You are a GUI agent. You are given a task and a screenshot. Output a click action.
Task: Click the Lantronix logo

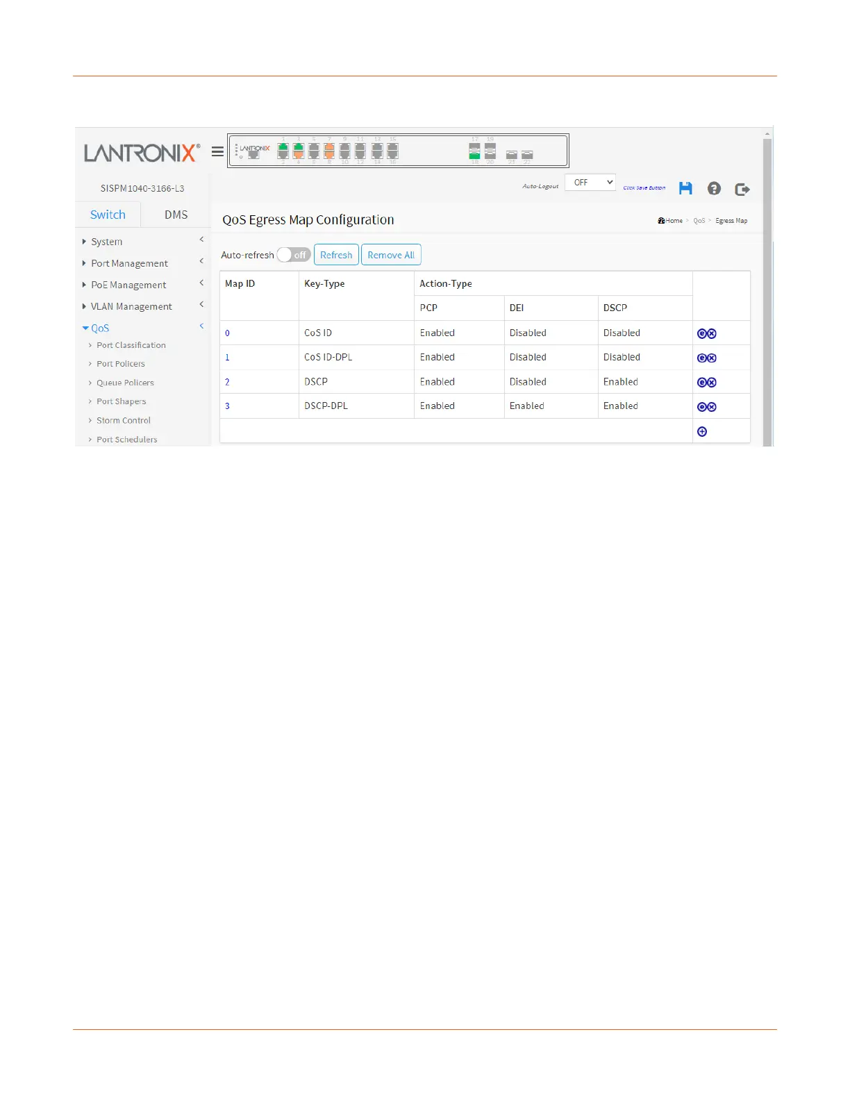click(142, 153)
